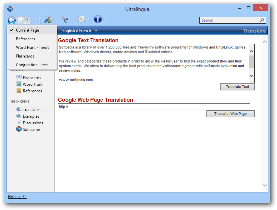Image resolution: width=277 pixels, height=210 pixels.
Task: Open the English » French language dropdown
Action: click(x=80, y=31)
